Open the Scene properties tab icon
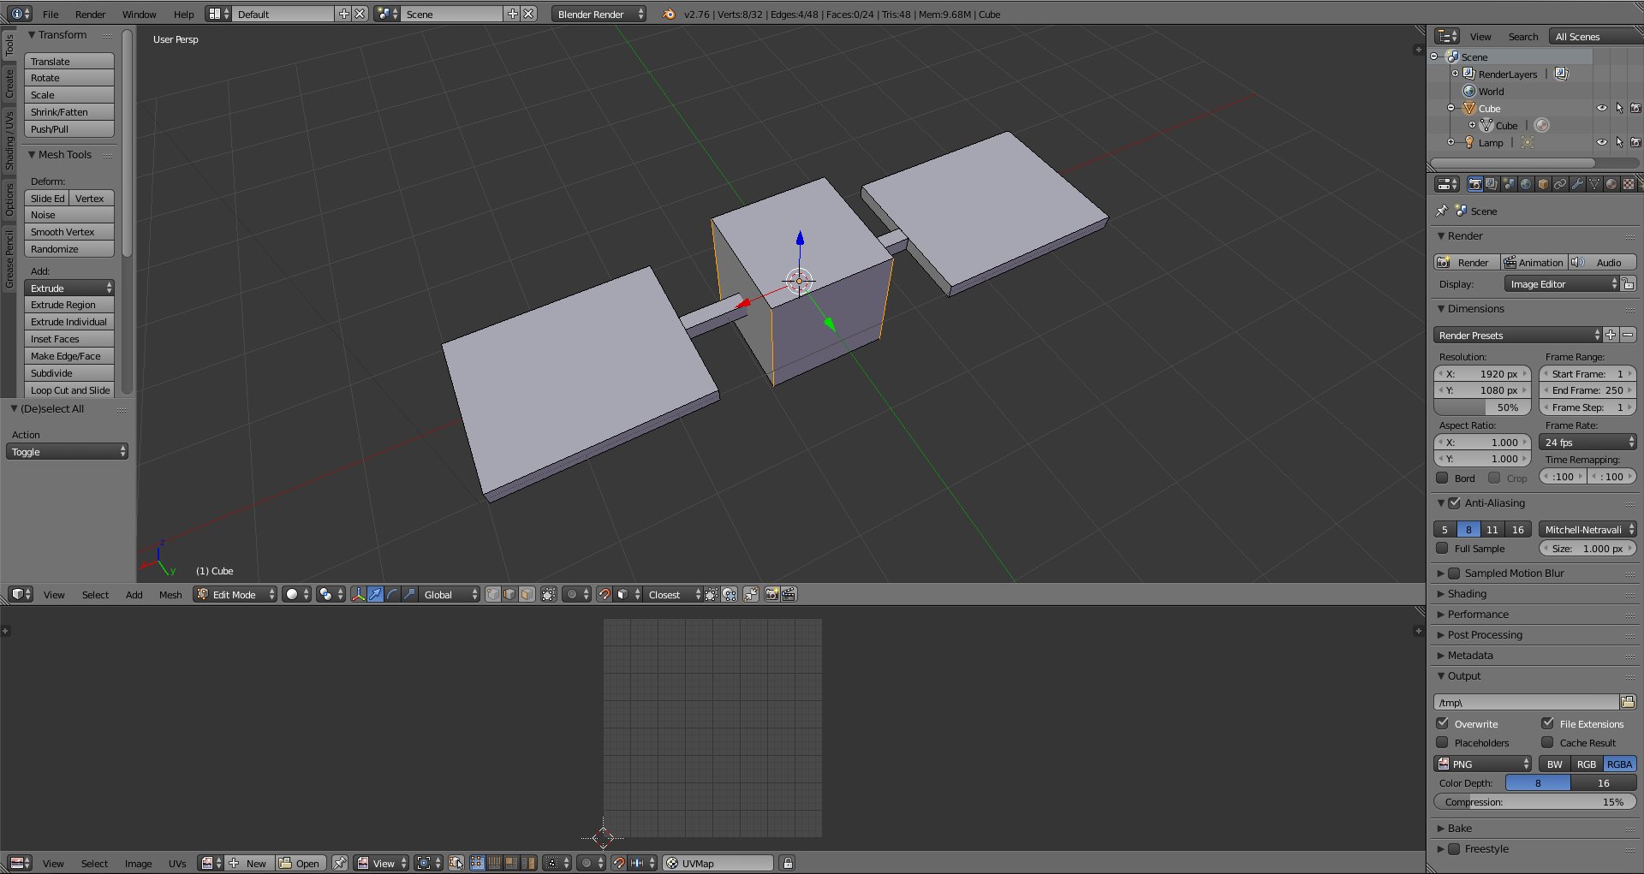 tap(1509, 184)
